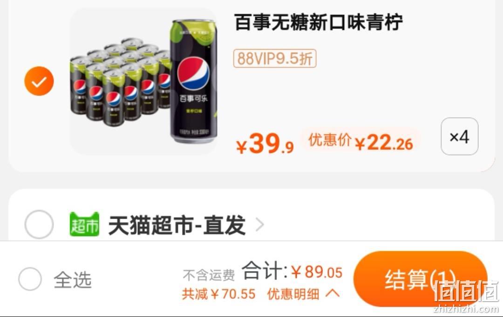Tap the 88VIP9.5折 discount tag
Image resolution: width=503 pixels, height=317 pixels.
(275, 58)
